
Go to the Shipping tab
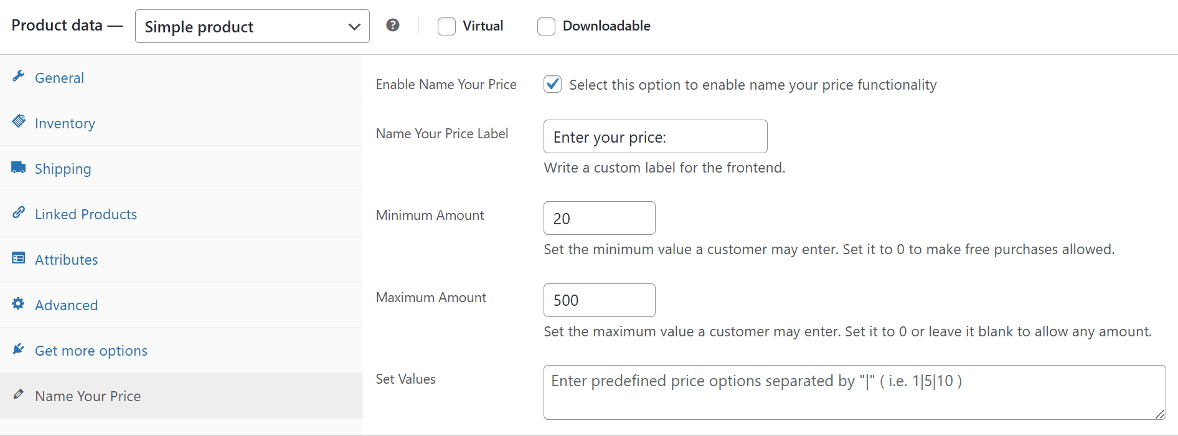coord(181,169)
